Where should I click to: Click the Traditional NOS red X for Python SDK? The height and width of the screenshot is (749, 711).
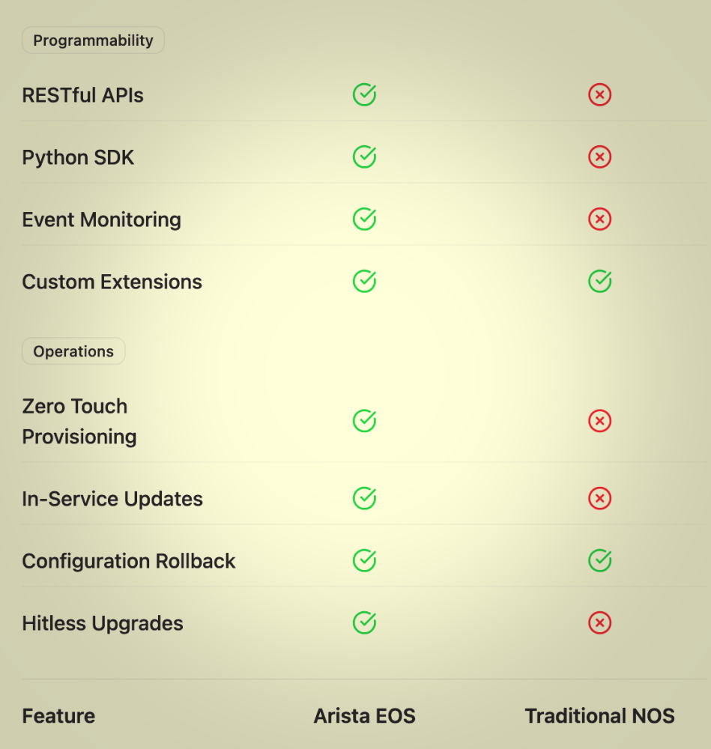tap(599, 157)
